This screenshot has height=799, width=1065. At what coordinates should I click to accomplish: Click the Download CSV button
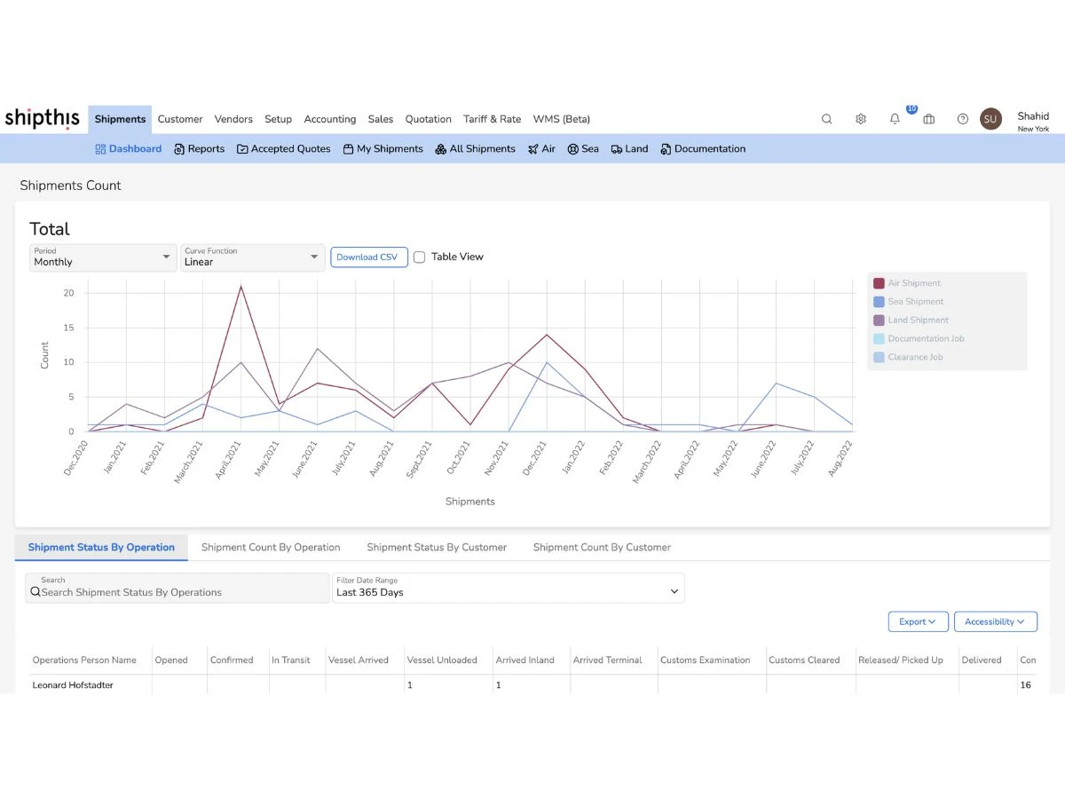368,257
